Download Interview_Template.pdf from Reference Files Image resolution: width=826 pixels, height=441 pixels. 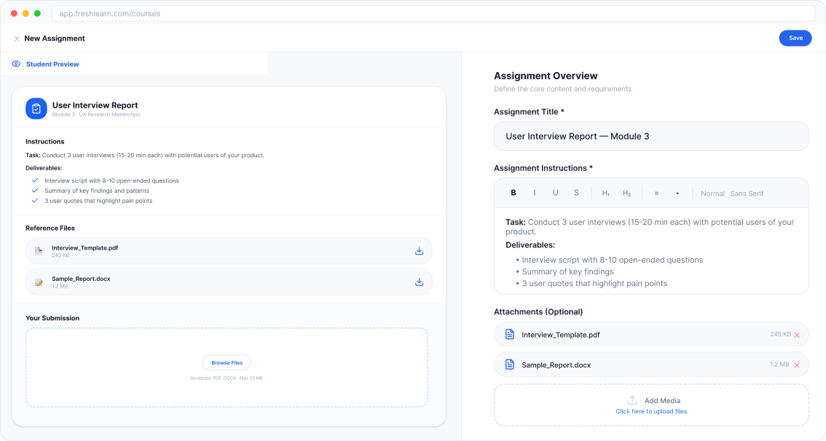coord(419,251)
